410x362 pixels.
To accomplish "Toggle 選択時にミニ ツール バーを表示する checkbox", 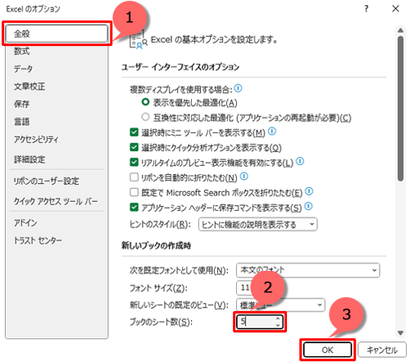I will 134,132.
